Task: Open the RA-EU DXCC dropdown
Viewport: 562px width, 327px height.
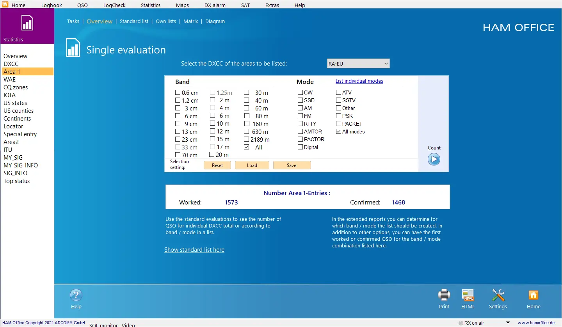Action: tap(358, 63)
